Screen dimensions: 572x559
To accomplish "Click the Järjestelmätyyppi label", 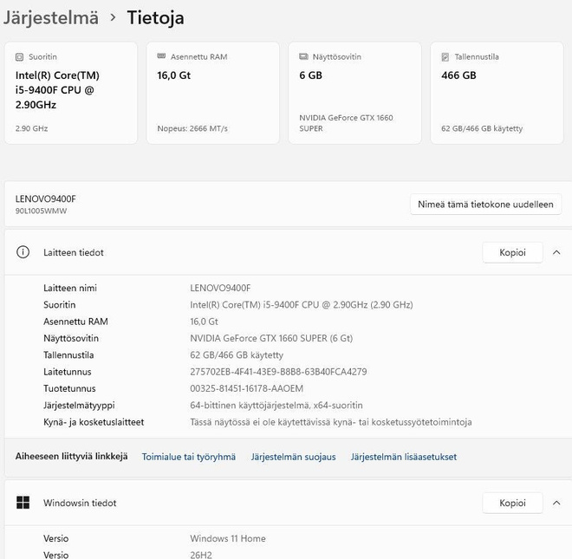I will click(79, 406).
